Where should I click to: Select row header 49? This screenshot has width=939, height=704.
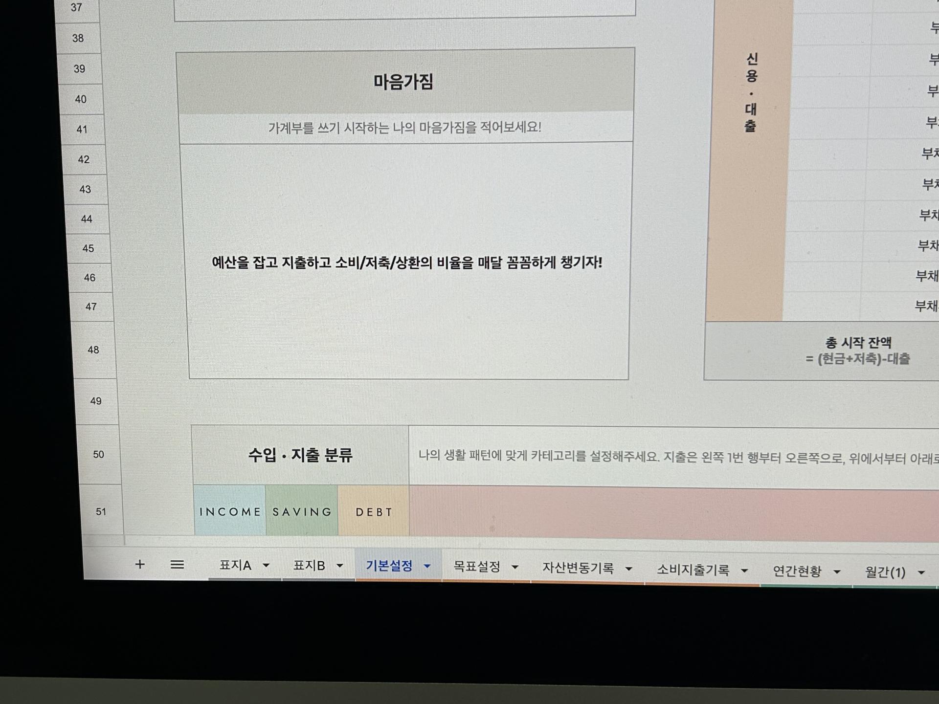click(x=96, y=401)
